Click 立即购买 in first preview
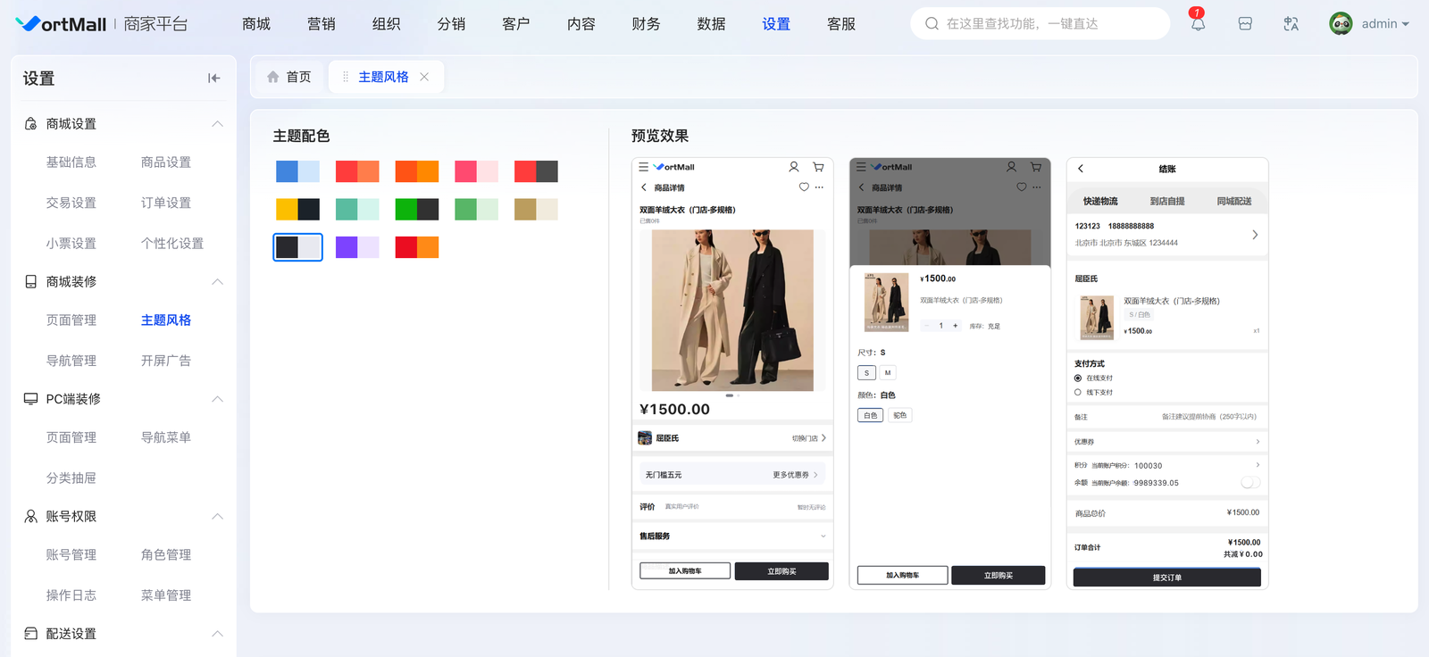1429x657 pixels. [x=781, y=571]
